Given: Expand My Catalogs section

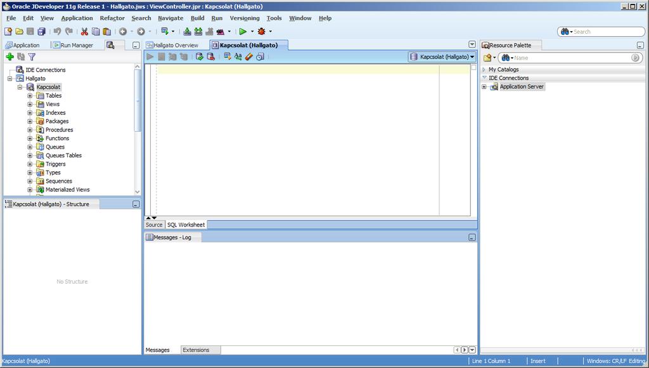Looking at the screenshot, I should coord(484,70).
